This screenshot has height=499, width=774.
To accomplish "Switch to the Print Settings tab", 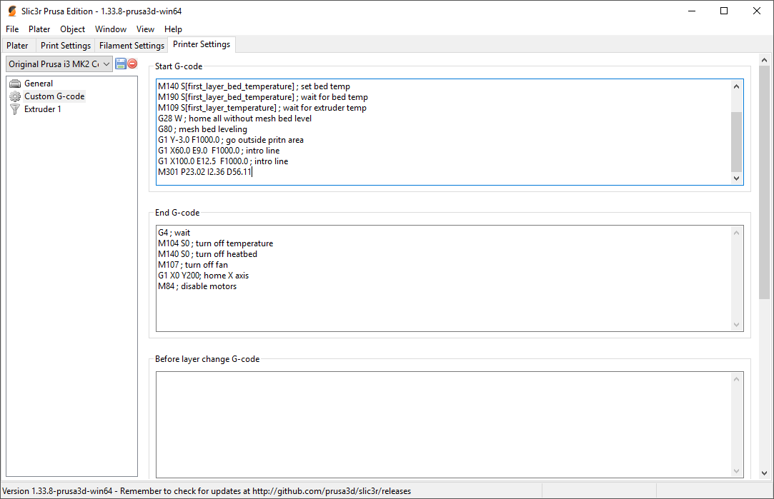I will 66,46.
